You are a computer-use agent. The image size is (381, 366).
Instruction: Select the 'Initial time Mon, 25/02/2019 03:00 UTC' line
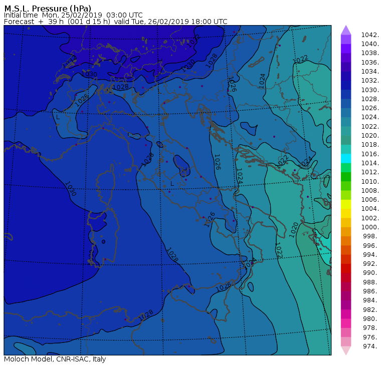pos(73,15)
